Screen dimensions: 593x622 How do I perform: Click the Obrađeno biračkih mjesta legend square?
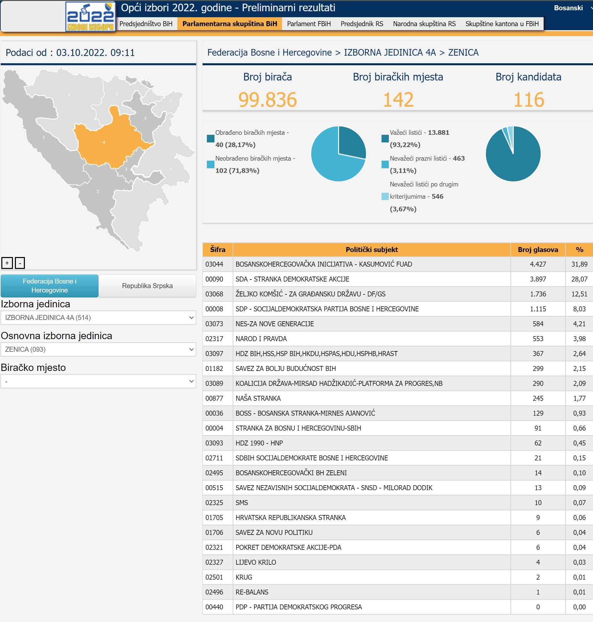pos(210,138)
